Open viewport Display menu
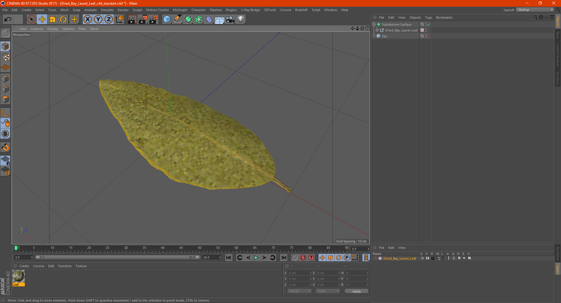The width and height of the screenshot is (561, 303). point(53,29)
